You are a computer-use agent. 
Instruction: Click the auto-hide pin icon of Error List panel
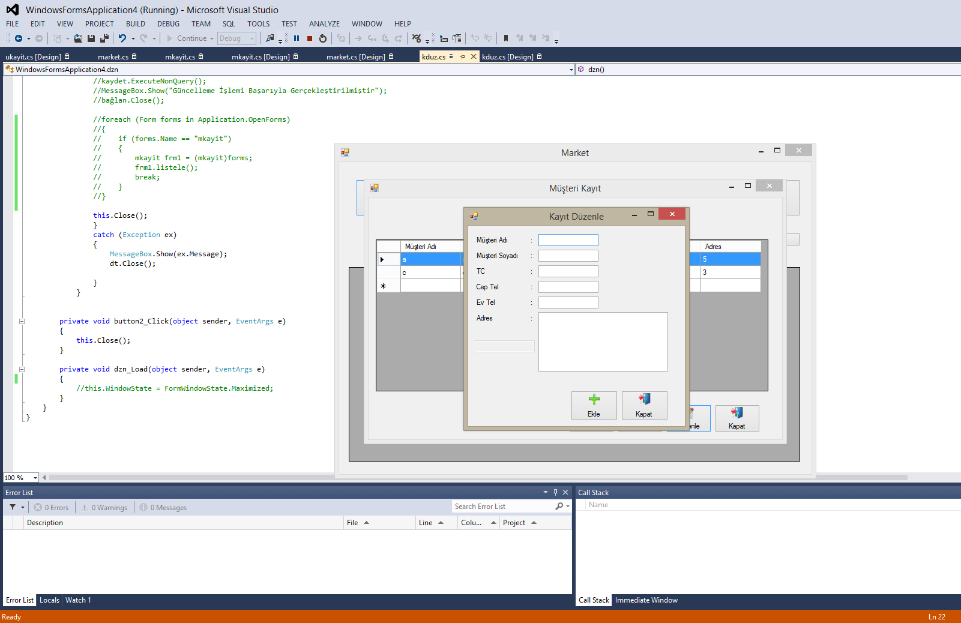(x=556, y=492)
